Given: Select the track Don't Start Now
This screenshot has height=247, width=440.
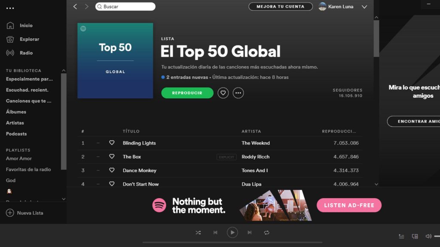Looking at the screenshot, I should click(x=141, y=184).
